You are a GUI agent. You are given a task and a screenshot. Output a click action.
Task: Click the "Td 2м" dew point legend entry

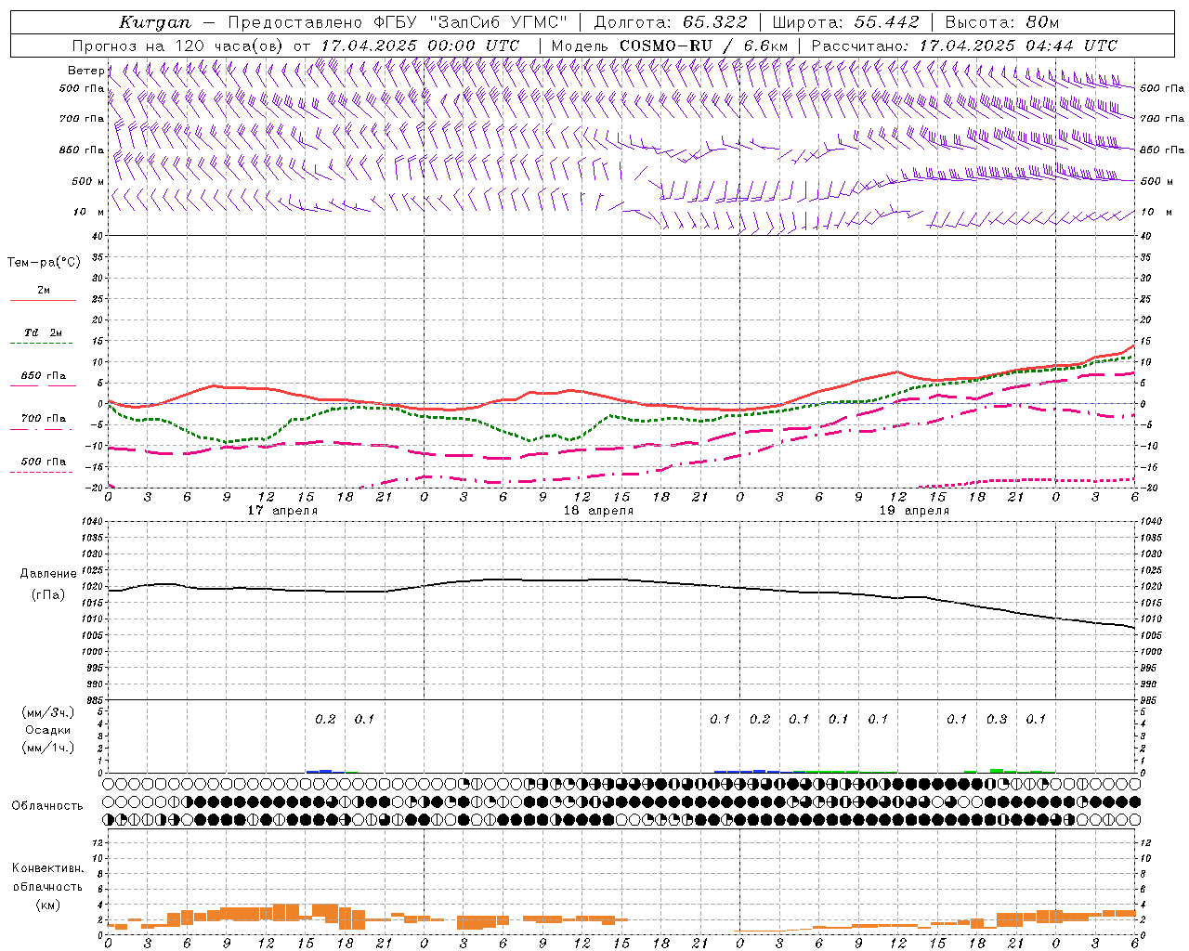[44, 332]
